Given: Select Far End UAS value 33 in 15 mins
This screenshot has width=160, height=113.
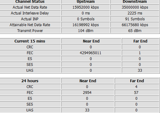Looking at the screenshot, I should click(140, 71).
